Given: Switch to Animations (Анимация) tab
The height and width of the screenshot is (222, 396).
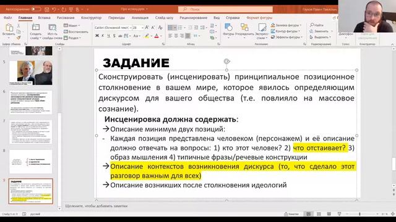Looking at the screenshot, I should (x=140, y=18).
